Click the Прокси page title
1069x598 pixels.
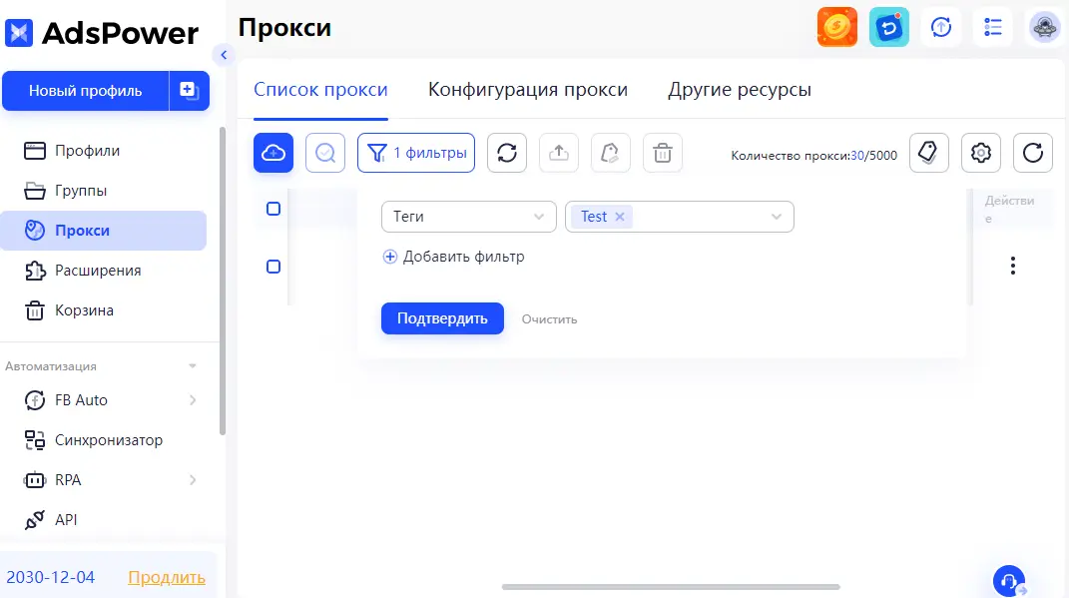coord(285,27)
